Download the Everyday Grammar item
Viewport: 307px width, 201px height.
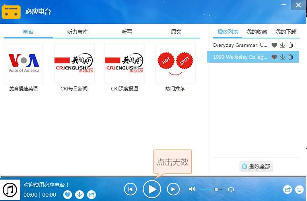(282, 45)
